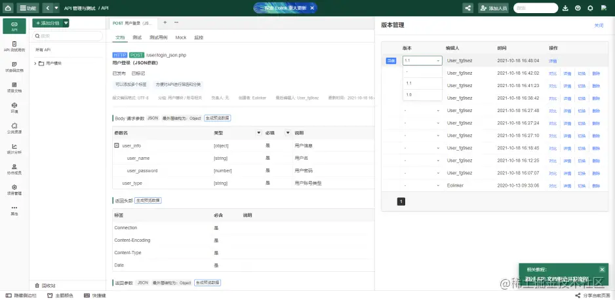Go to the home icon in top bar

click(x=9, y=8)
